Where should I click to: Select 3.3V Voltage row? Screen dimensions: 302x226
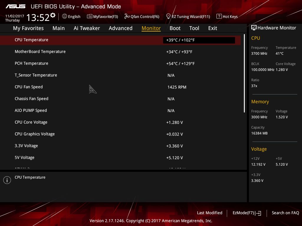click(120, 146)
